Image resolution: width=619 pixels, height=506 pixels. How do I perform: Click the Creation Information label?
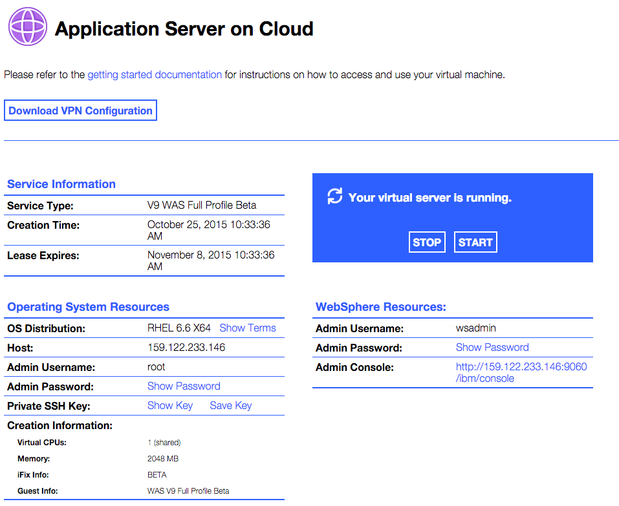tap(60, 425)
